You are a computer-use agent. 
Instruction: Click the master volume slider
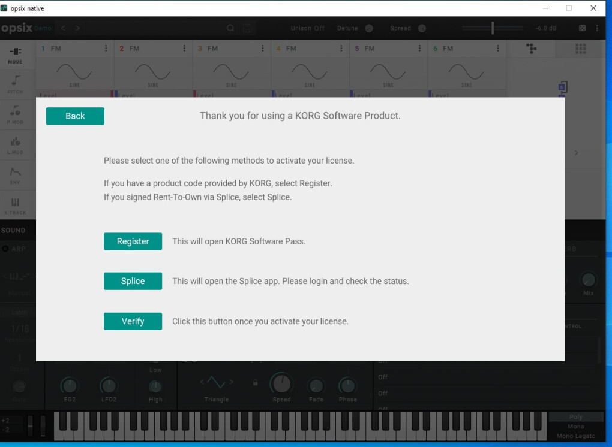tap(493, 28)
